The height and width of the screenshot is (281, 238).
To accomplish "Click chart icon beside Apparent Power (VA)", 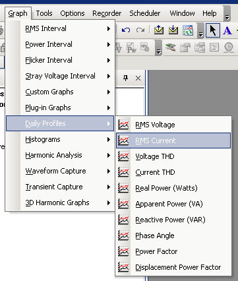I will (123, 204).
